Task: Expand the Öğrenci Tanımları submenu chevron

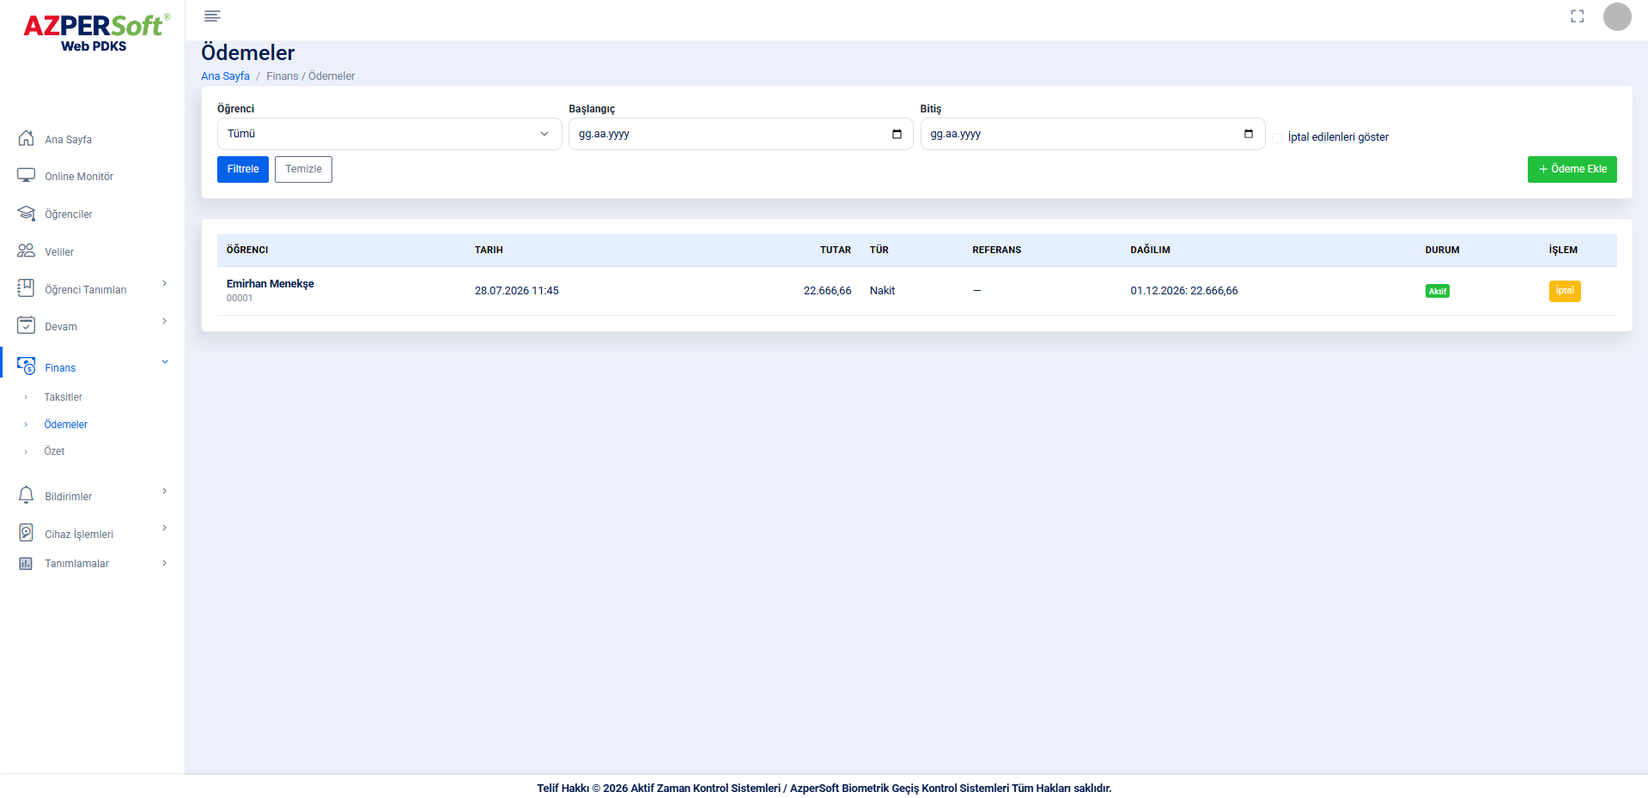Action: point(164,283)
